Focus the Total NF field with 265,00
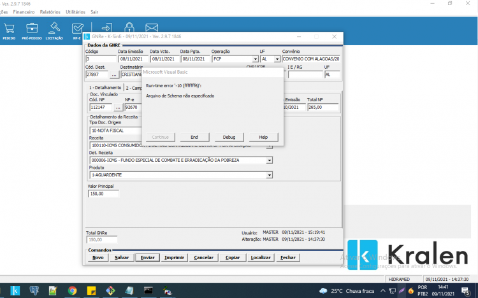 tap(323, 107)
